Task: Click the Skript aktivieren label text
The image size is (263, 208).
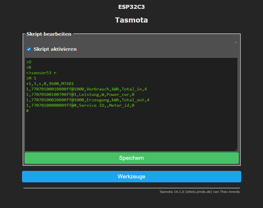Action: click(x=55, y=49)
